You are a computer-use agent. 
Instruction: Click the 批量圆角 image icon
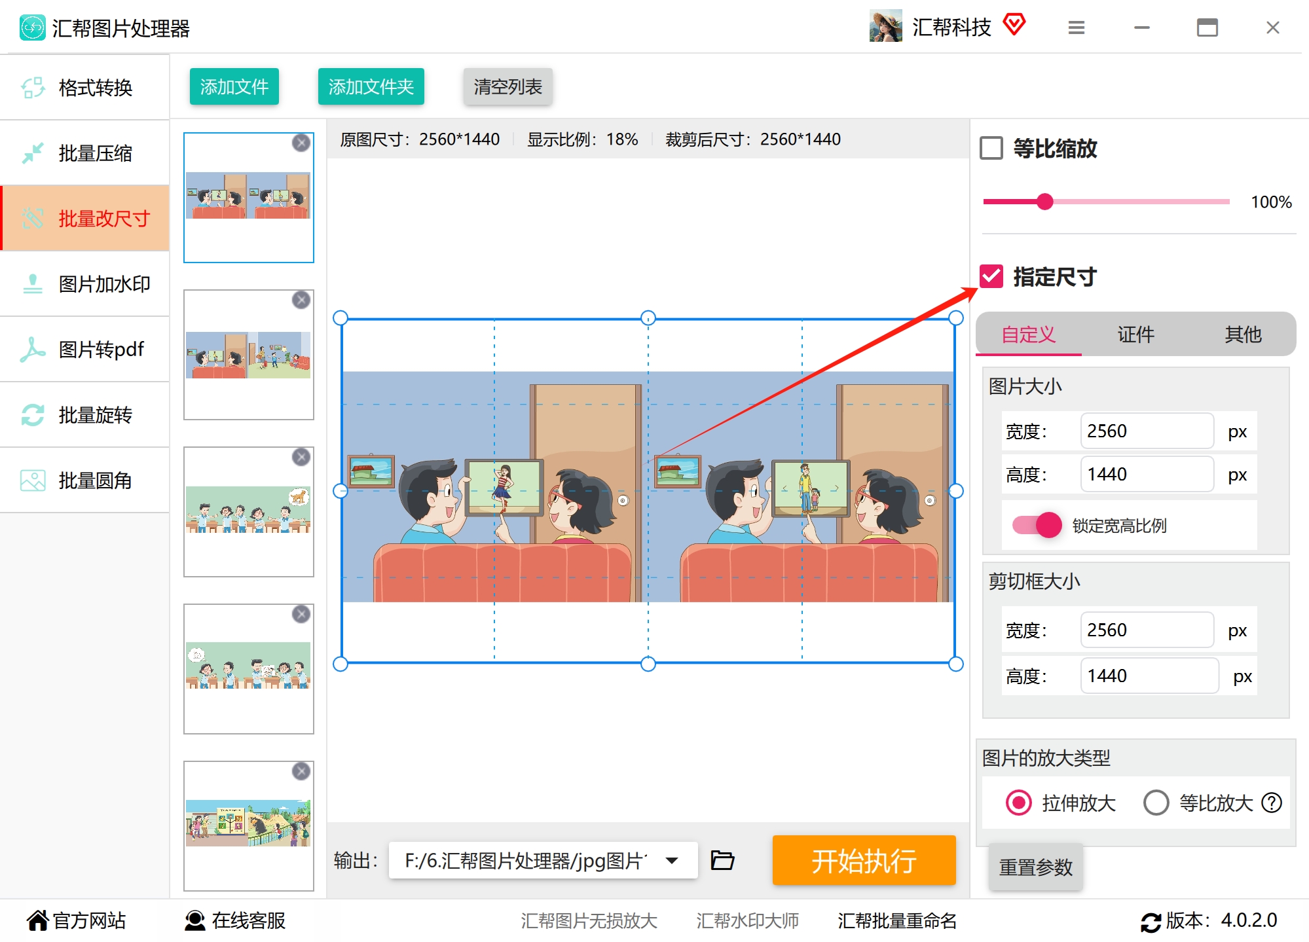point(33,480)
